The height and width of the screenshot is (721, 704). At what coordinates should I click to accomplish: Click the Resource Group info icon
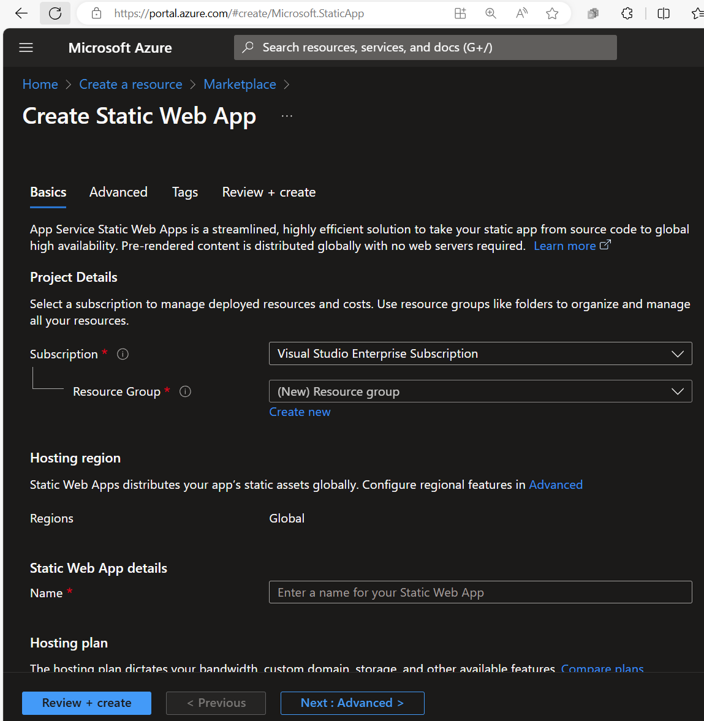[x=185, y=391]
